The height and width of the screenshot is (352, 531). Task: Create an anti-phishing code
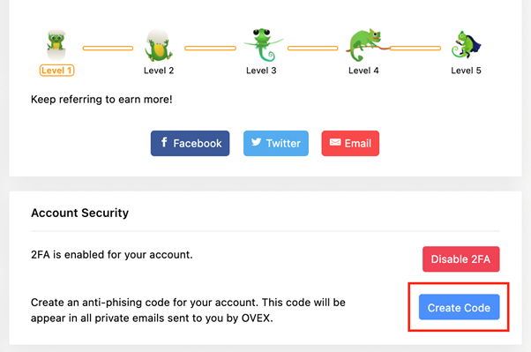tap(460, 307)
